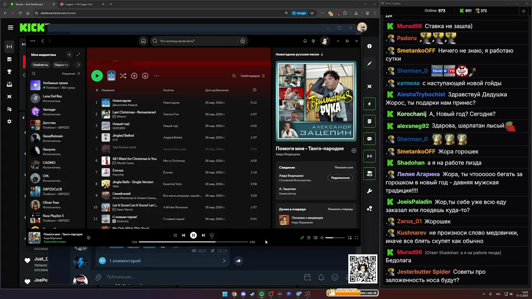Search within Моя медиатека library

click(34, 74)
